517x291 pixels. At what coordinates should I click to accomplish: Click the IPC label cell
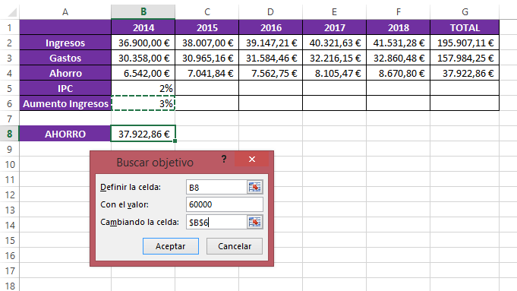click(x=65, y=88)
